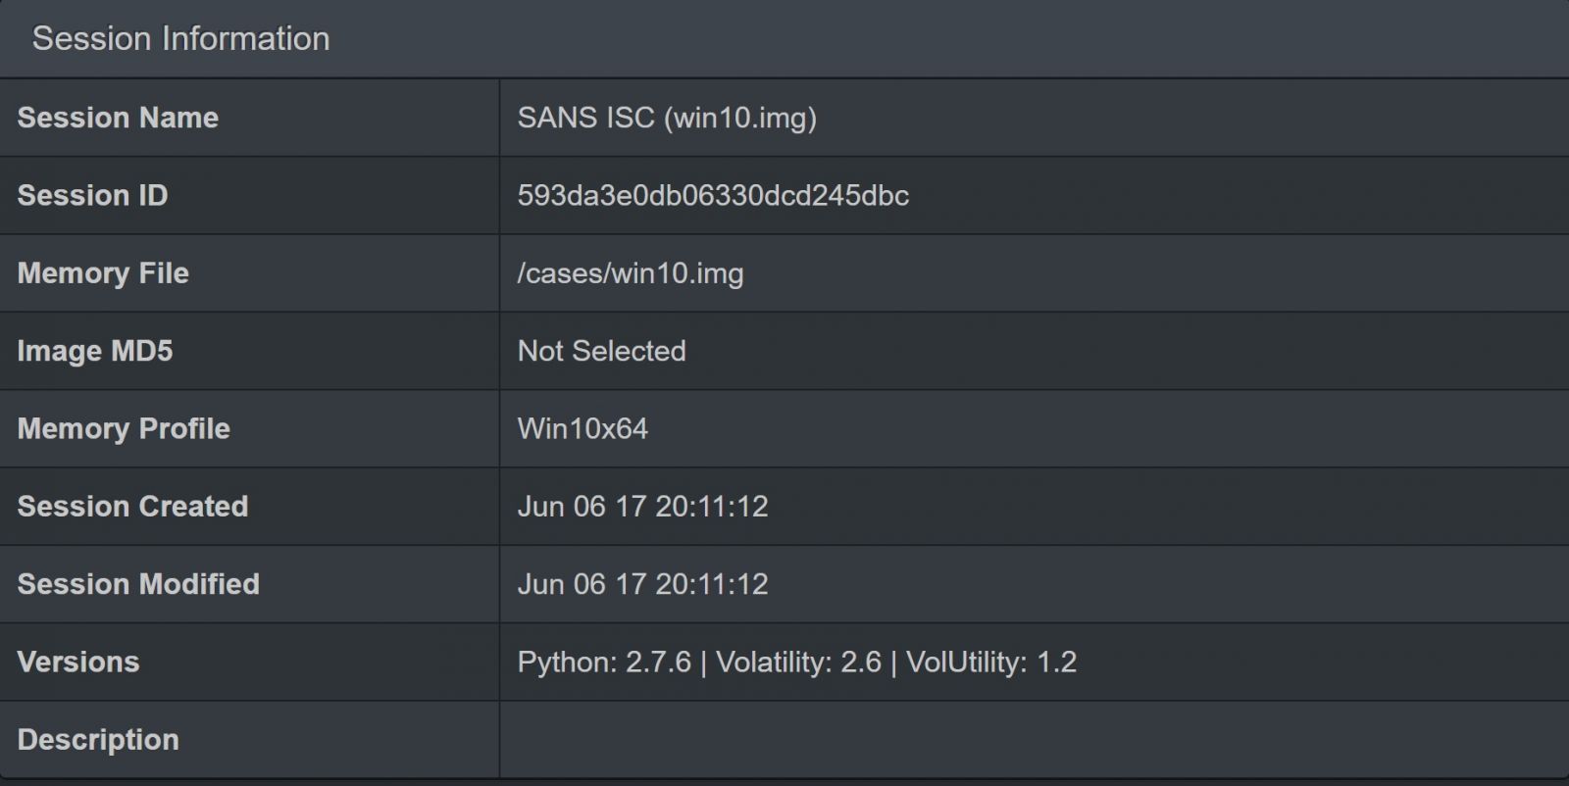Screen dimensions: 1569x786
Task: Click the Session Modified timestamp value
Action: [x=642, y=584]
